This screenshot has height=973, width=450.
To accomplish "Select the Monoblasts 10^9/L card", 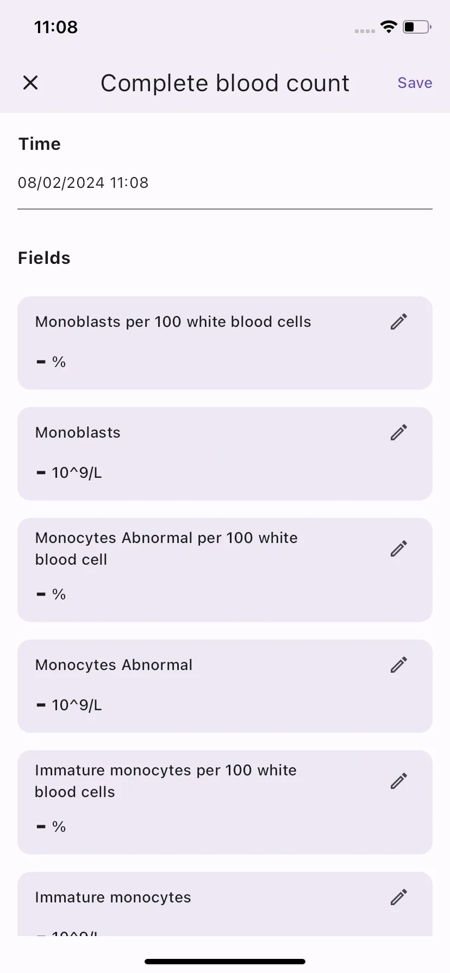I will click(x=225, y=454).
